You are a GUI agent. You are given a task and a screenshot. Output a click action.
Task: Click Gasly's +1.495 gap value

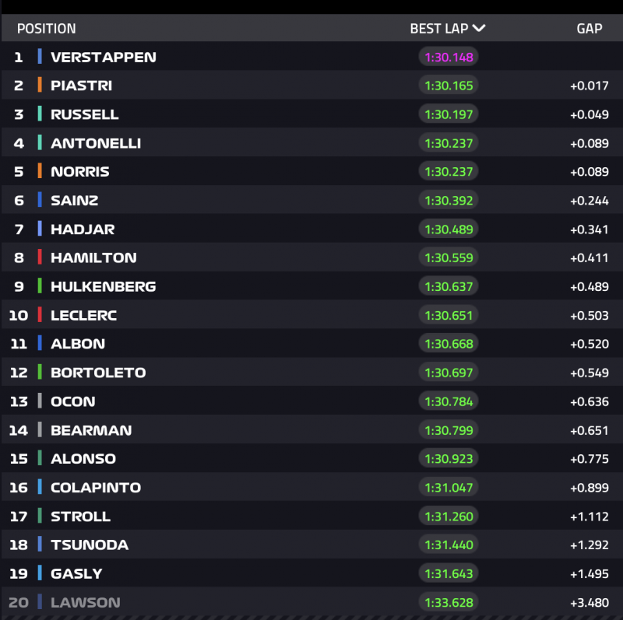(589, 573)
